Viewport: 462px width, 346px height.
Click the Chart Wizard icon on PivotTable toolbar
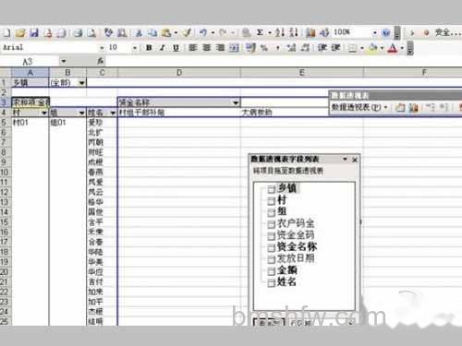(x=414, y=107)
